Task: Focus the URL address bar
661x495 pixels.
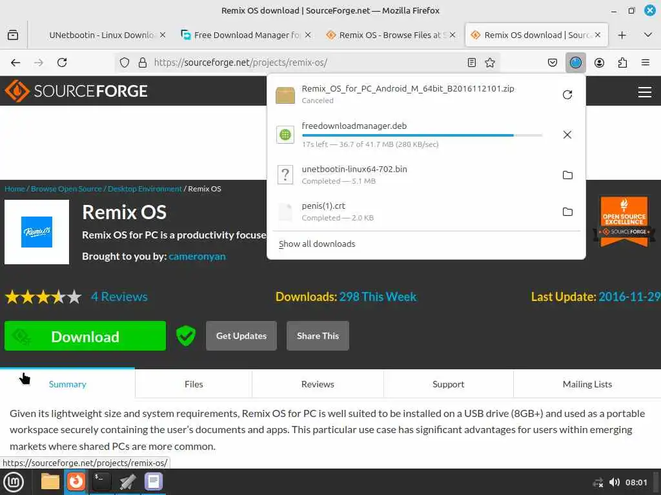Action: coord(308,63)
